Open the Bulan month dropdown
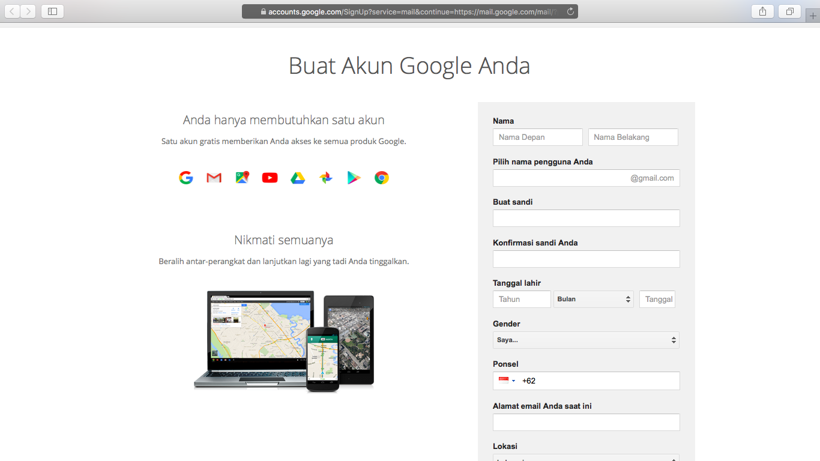 coord(594,299)
